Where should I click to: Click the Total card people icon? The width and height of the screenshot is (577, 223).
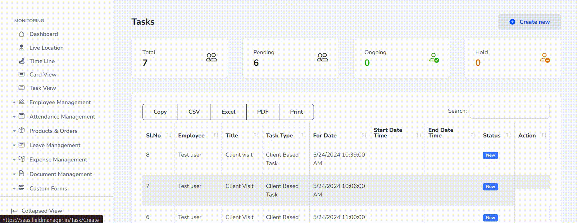click(211, 57)
